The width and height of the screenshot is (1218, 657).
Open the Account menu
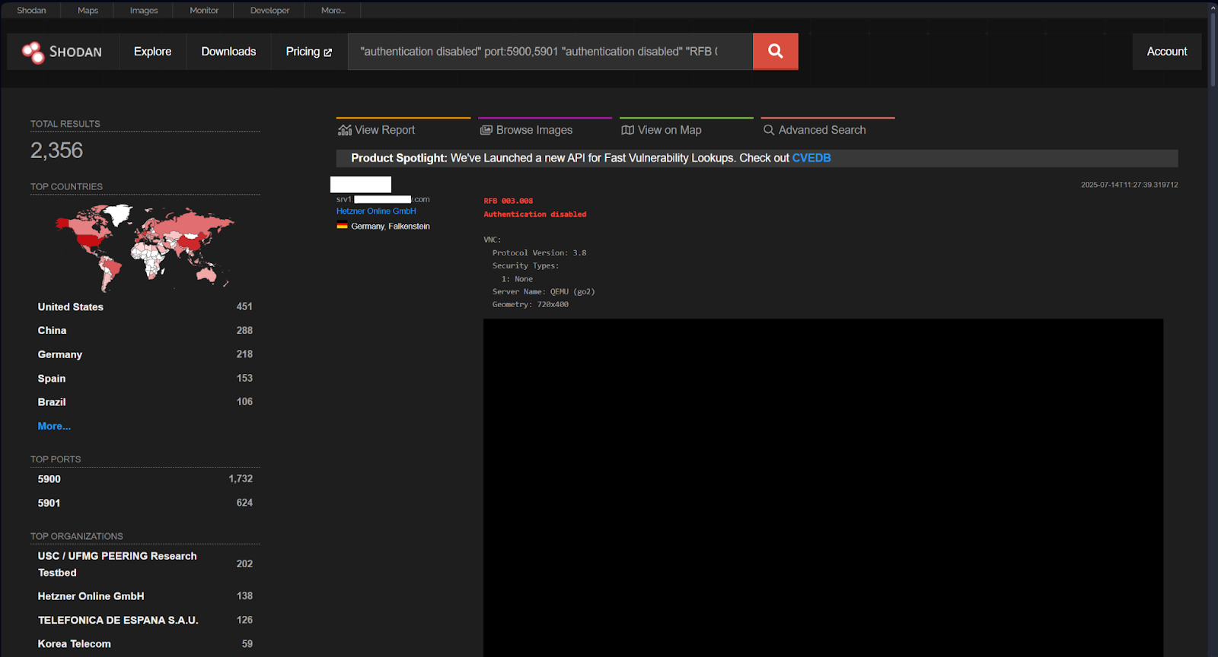coord(1167,52)
